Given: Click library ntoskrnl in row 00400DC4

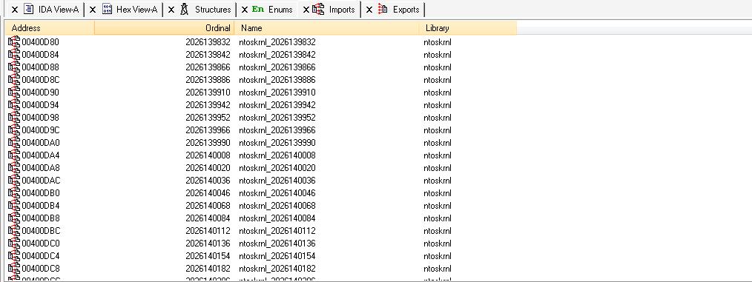Looking at the screenshot, I should click(x=438, y=255).
